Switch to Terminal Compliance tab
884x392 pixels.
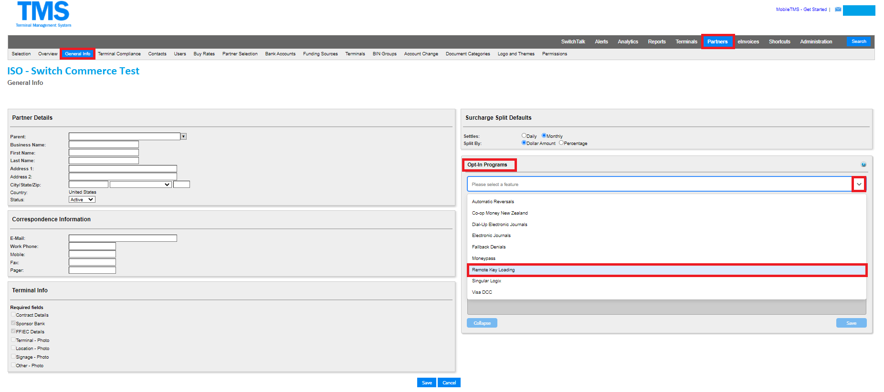[119, 54]
